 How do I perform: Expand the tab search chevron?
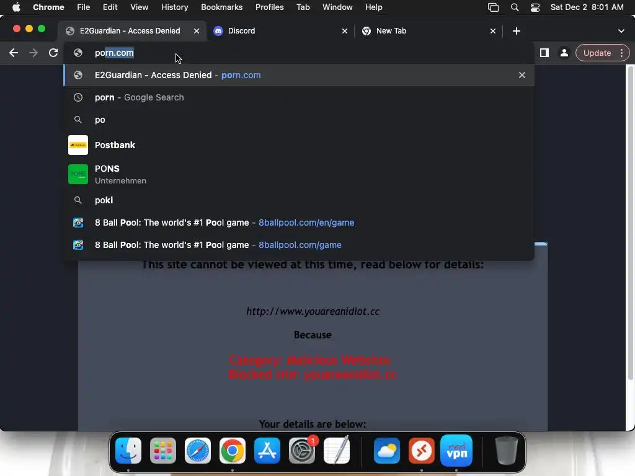(621, 31)
